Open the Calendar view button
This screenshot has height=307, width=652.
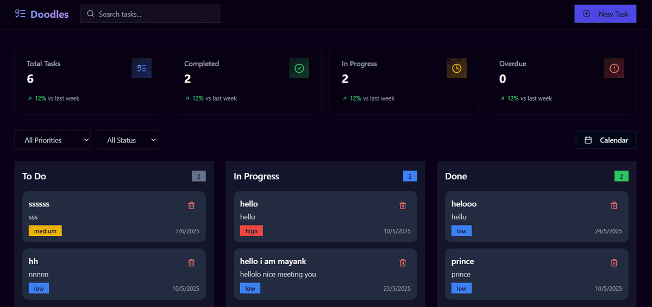[606, 140]
